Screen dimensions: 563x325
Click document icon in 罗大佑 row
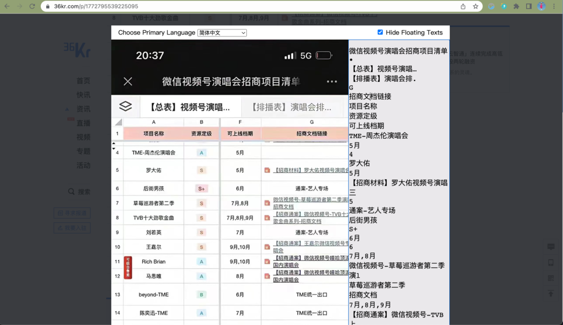pyautogui.click(x=267, y=170)
